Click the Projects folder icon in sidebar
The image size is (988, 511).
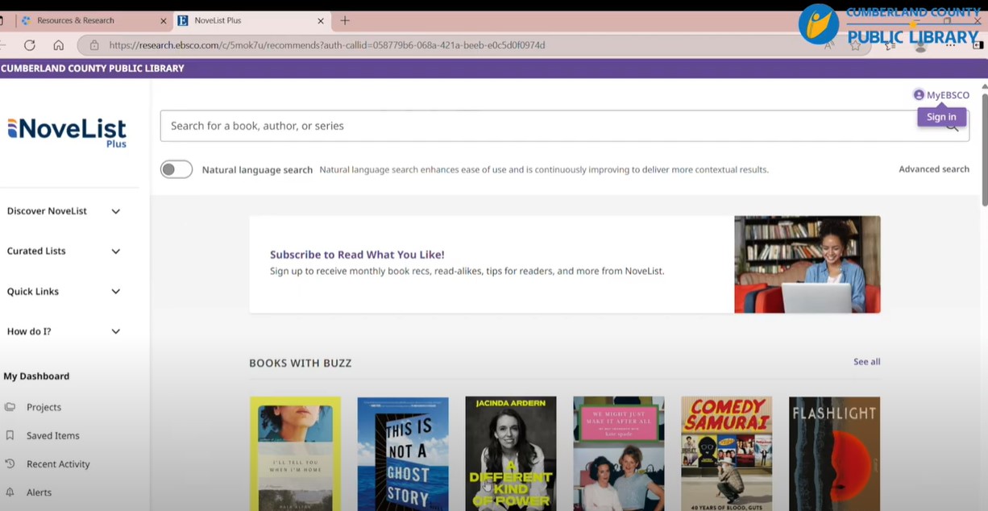tap(10, 407)
